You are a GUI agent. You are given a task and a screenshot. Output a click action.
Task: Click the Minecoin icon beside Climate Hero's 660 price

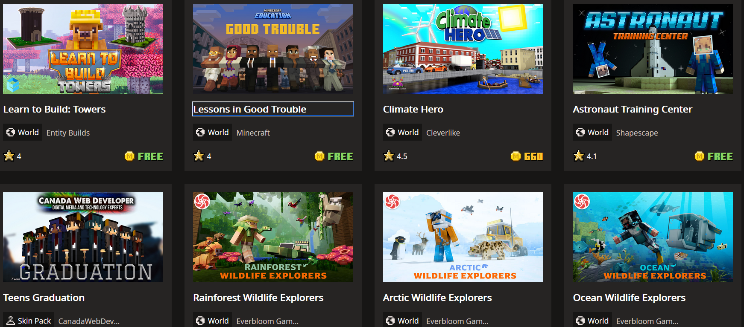pos(516,156)
